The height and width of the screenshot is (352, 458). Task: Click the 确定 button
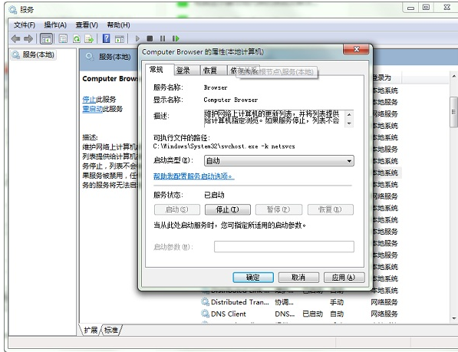click(253, 278)
